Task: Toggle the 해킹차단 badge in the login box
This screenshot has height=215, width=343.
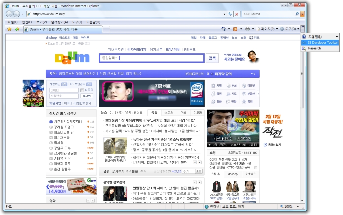Action: pyautogui.click(x=64, y=84)
